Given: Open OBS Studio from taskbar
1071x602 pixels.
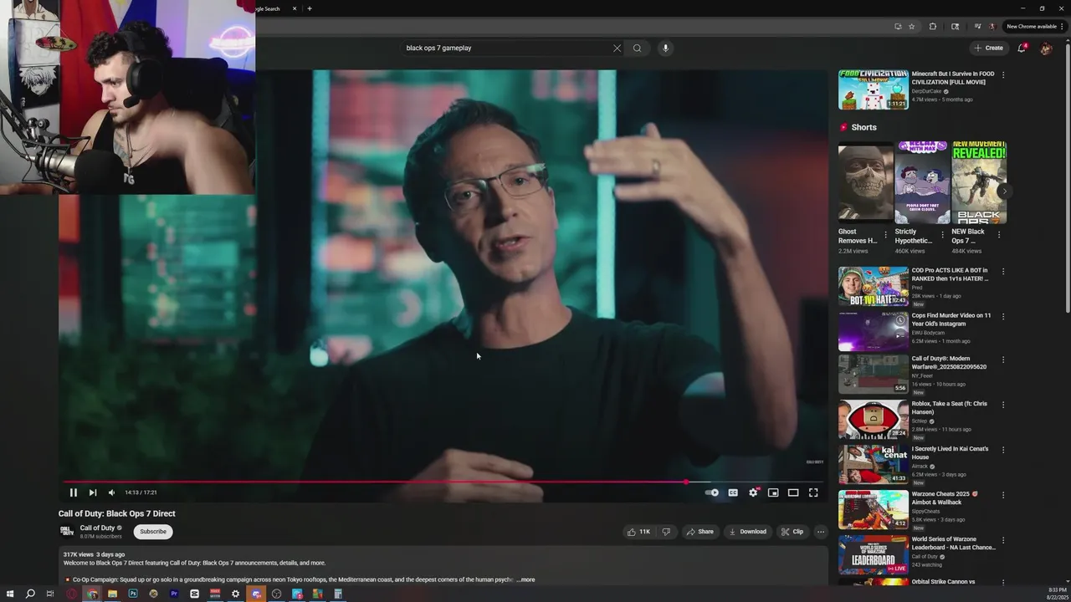Looking at the screenshot, I should (276, 594).
